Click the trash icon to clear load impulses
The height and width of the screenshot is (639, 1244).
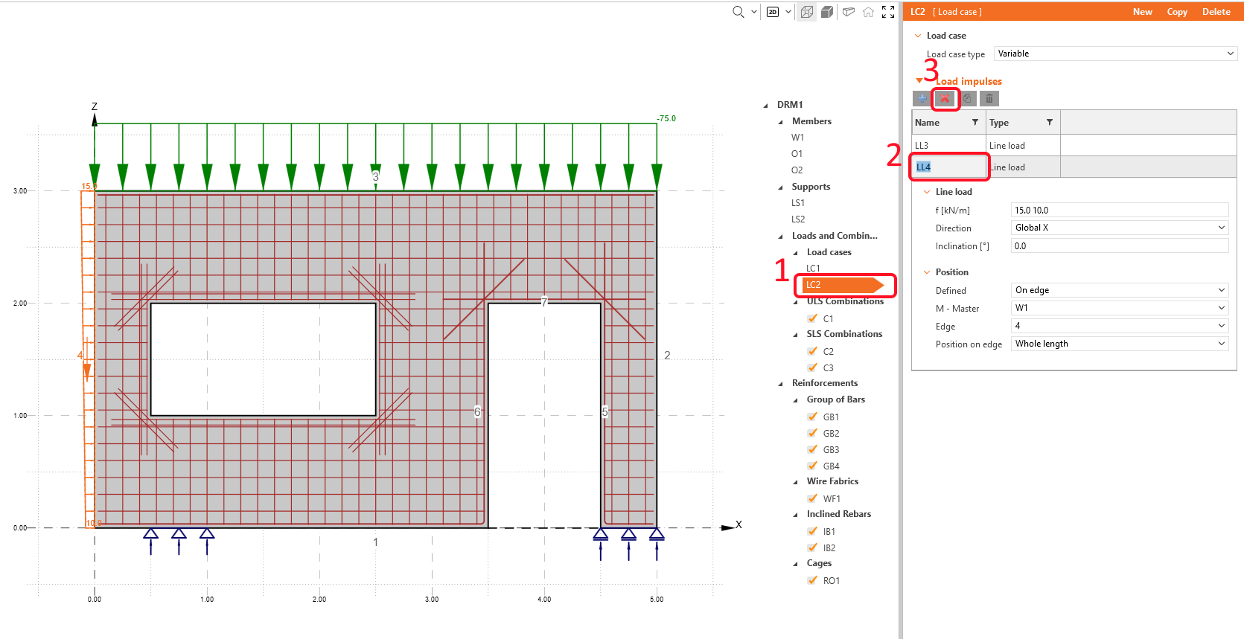click(x=989, y=98)
